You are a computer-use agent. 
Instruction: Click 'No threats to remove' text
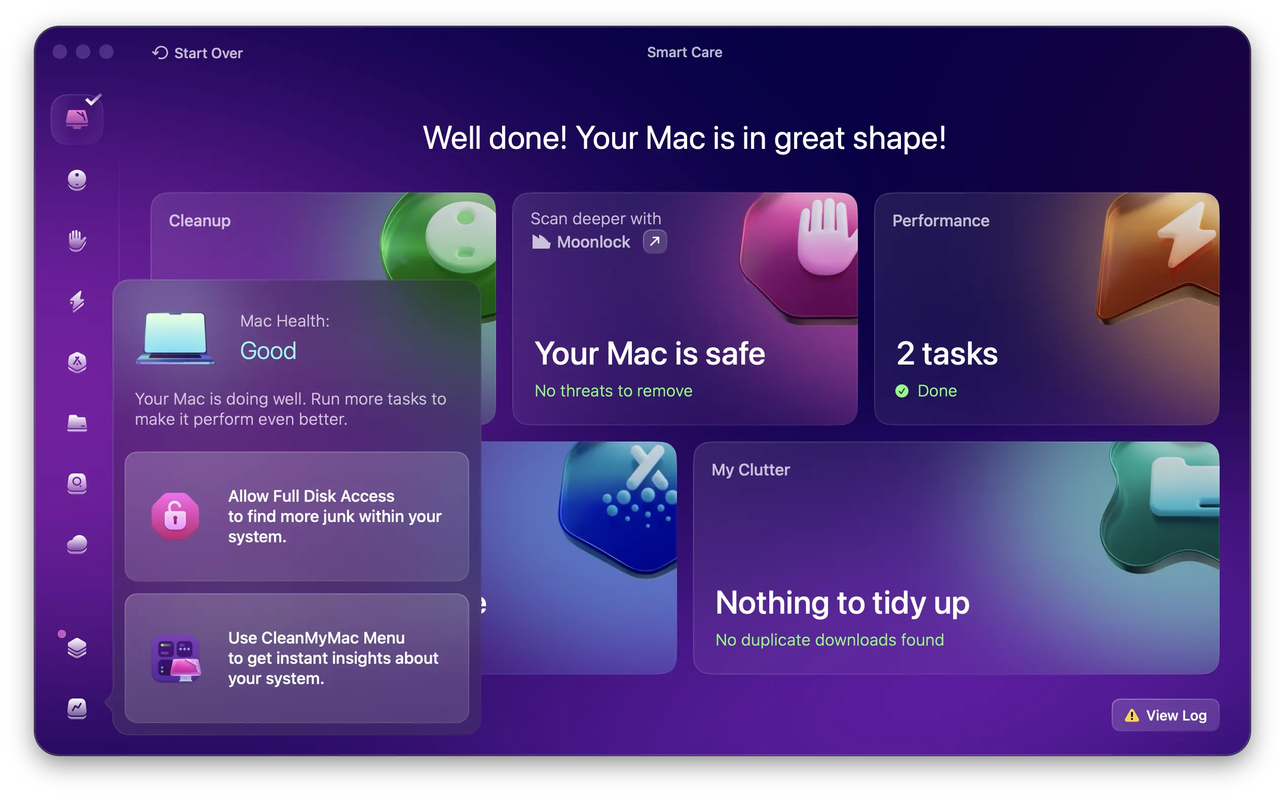[x=613, y=391]
